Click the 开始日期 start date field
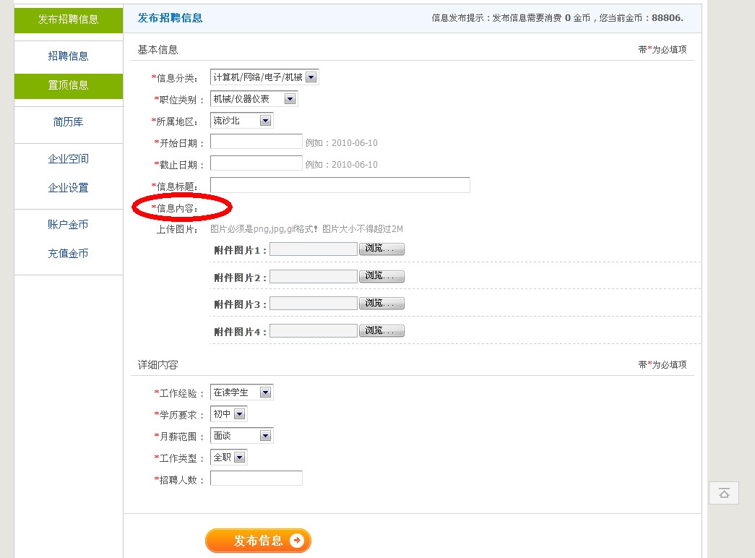 click(256, 142)
